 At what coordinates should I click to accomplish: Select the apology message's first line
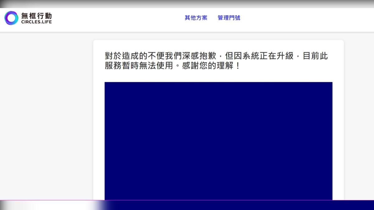216,56
